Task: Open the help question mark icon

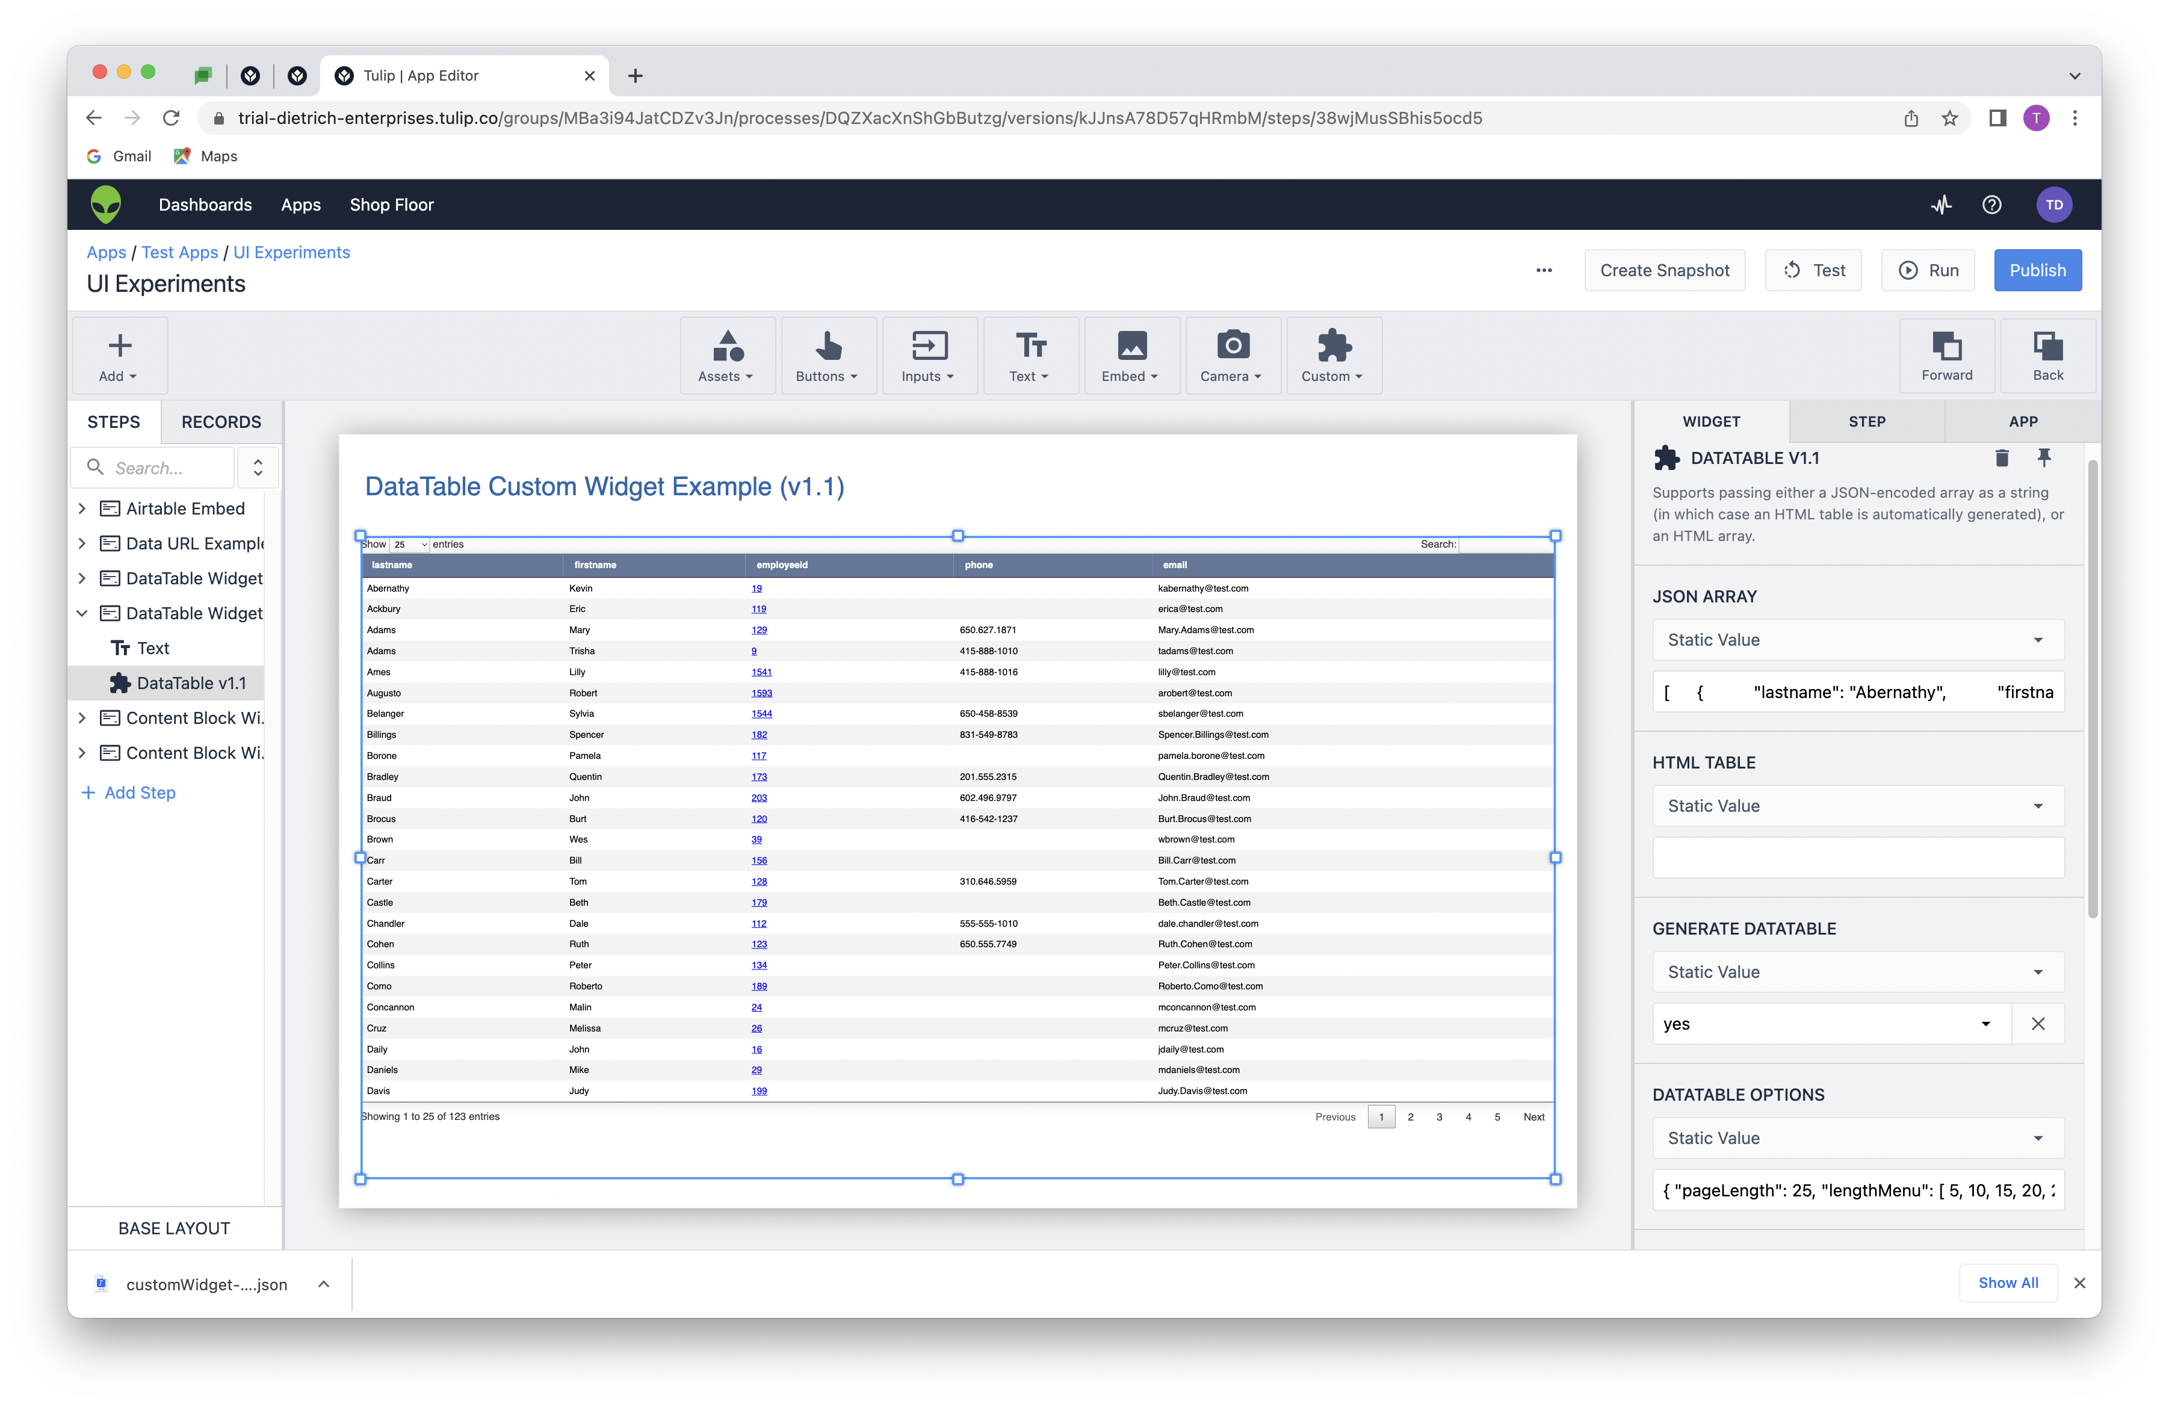Action: tap(1992, 204)
